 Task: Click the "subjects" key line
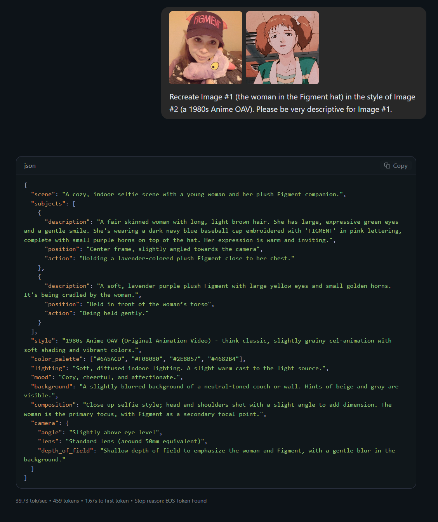click(53, 204)
